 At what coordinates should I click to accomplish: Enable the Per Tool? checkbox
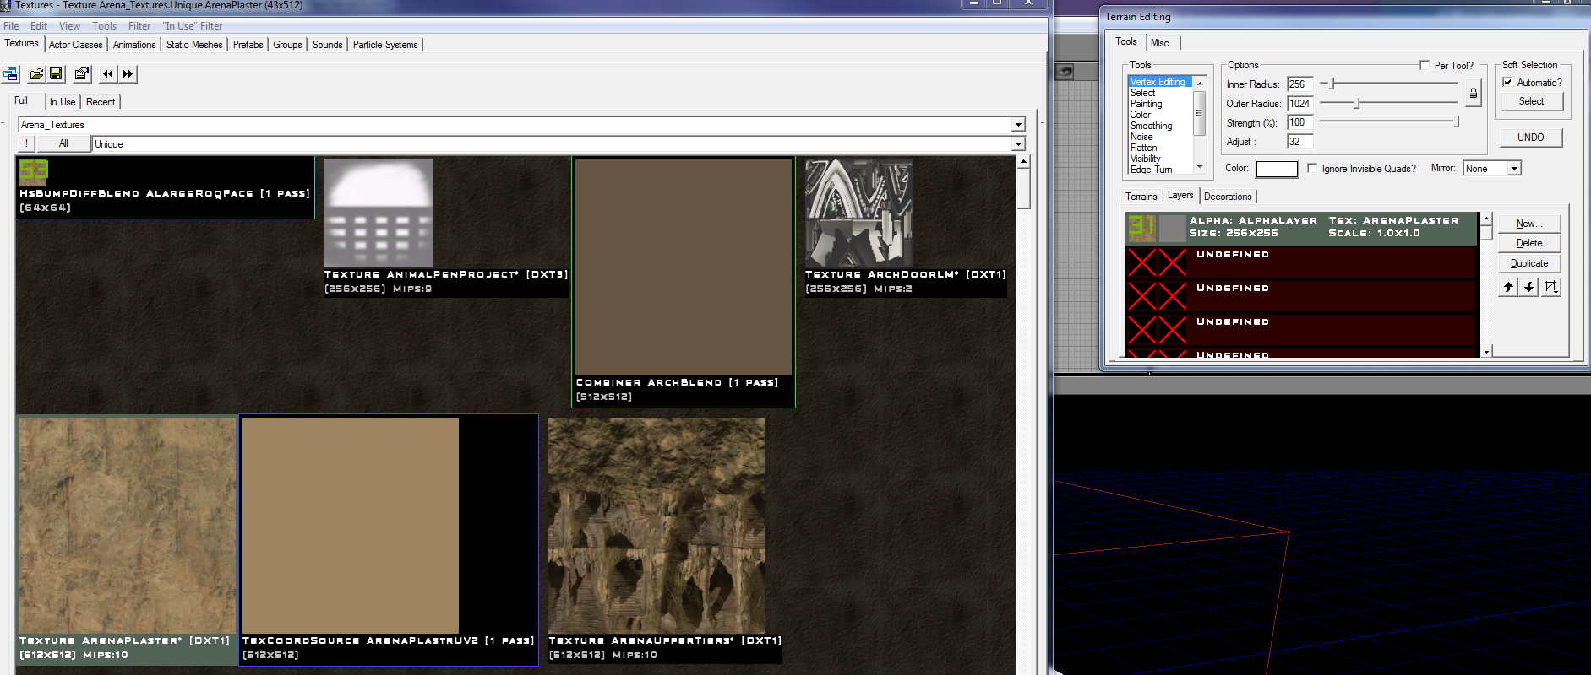(1425, 65)
